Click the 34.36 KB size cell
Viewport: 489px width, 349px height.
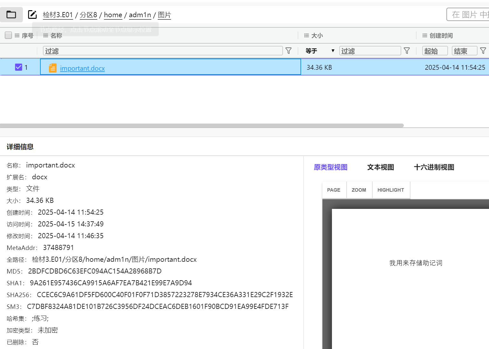click(x=319, y=67)
